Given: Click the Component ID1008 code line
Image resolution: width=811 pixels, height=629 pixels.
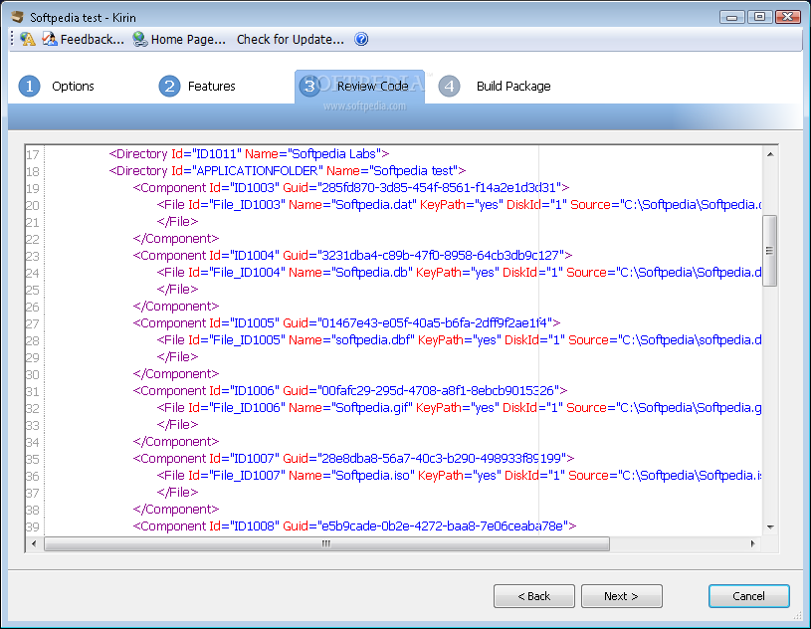Looking at the screenshot, I should [x=354, y=526].
